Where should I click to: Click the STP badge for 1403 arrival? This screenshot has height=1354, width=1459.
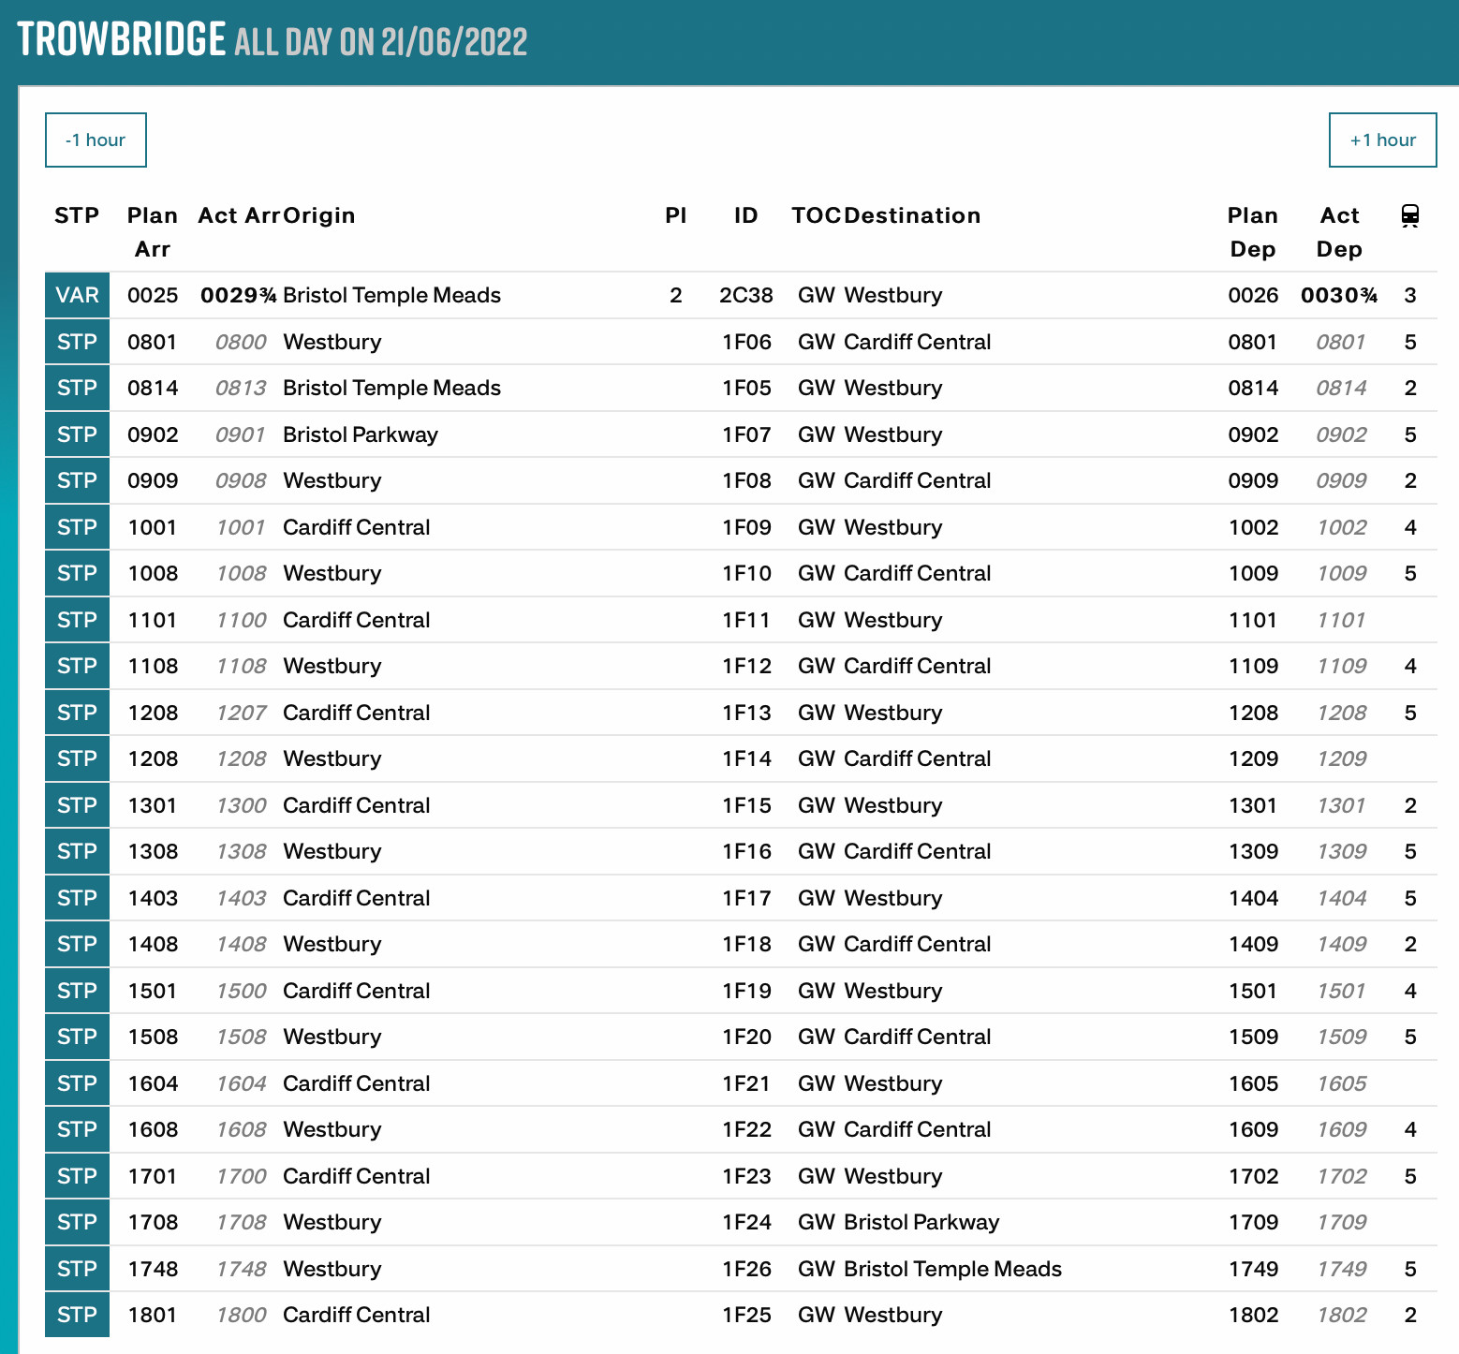(x=77, y=898)
